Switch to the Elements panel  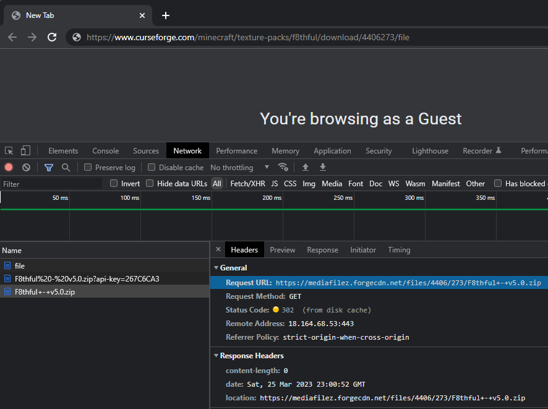tap(63, 150)
